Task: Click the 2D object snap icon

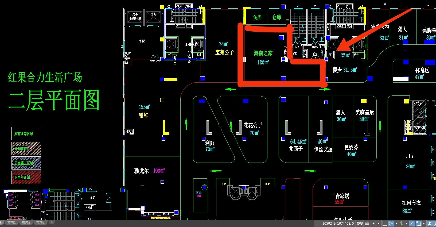Action: tap(419, 224)
